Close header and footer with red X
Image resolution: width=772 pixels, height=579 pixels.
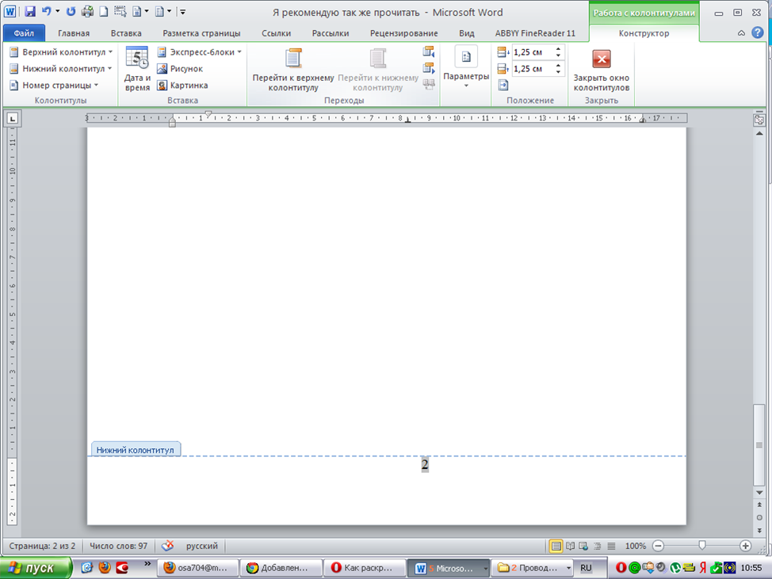601,70
